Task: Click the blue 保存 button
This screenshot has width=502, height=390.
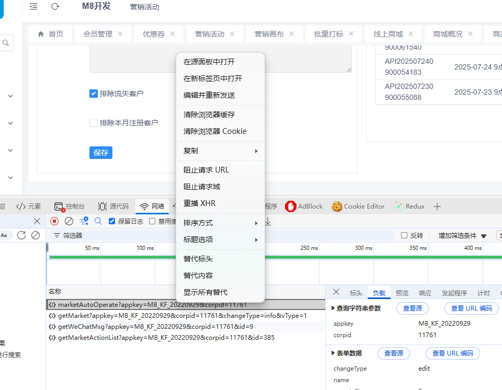Action: pyautogui.click(x=101, y=153)
